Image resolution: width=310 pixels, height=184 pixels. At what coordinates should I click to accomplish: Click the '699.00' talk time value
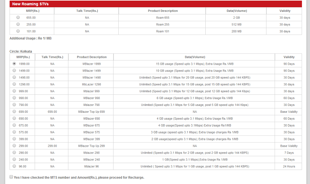pos(52,112)
